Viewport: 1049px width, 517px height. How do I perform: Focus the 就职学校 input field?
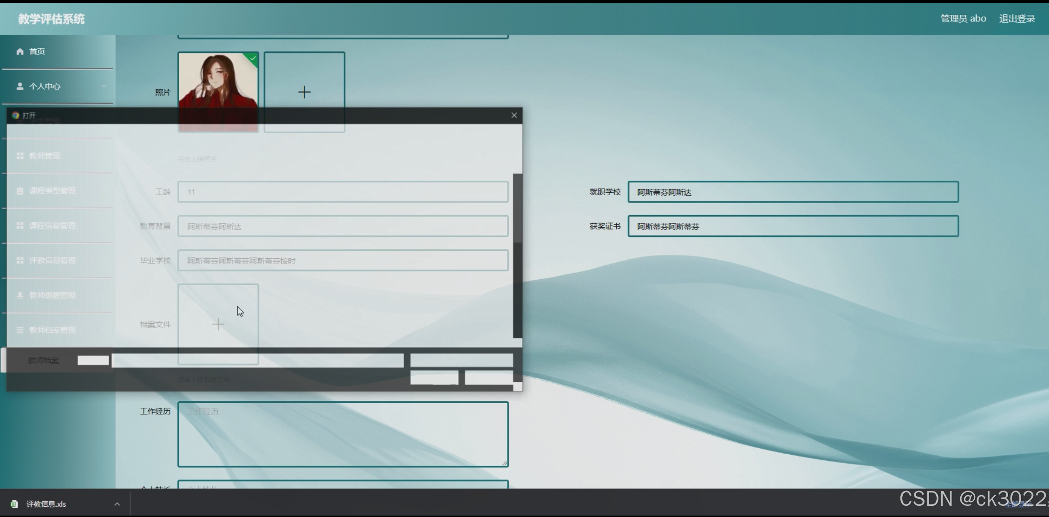[793, 192]
